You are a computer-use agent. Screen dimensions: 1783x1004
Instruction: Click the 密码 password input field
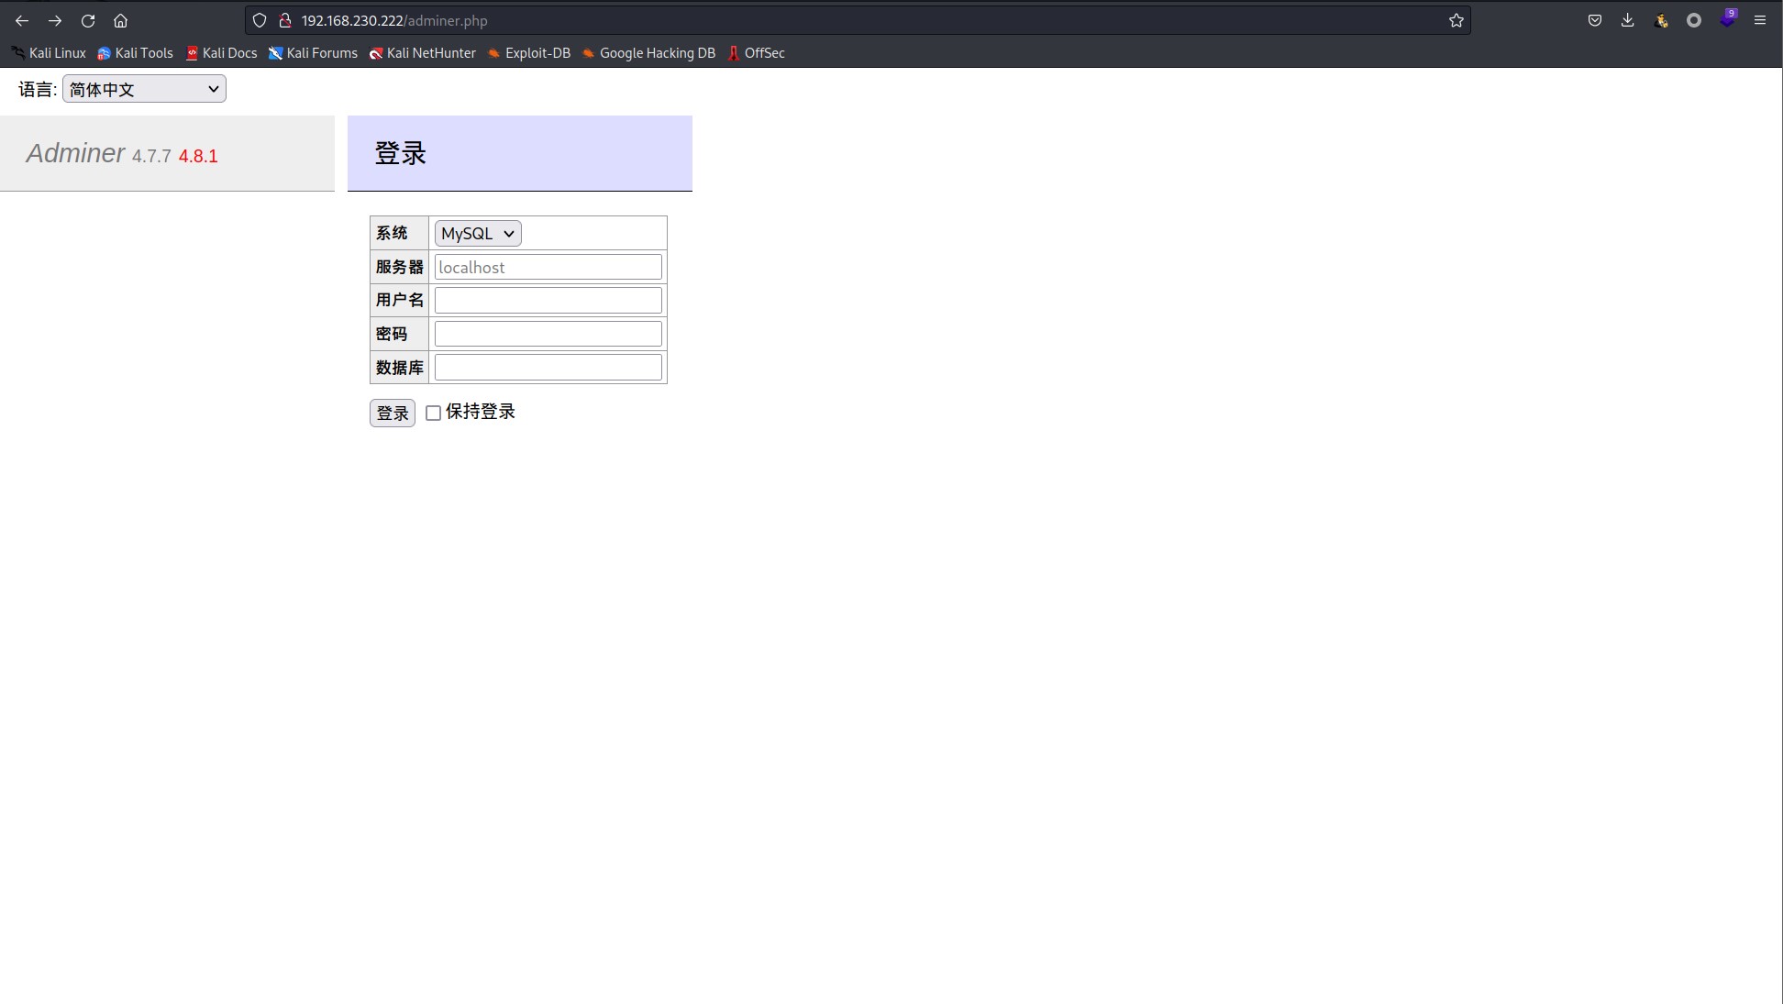point(548,334)
